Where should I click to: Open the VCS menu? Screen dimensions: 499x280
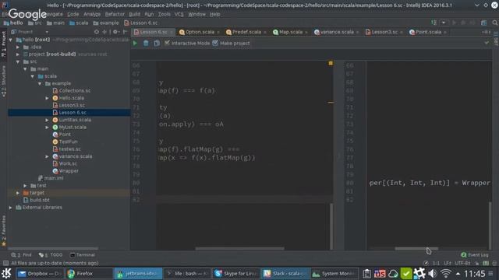pos(179,14)
